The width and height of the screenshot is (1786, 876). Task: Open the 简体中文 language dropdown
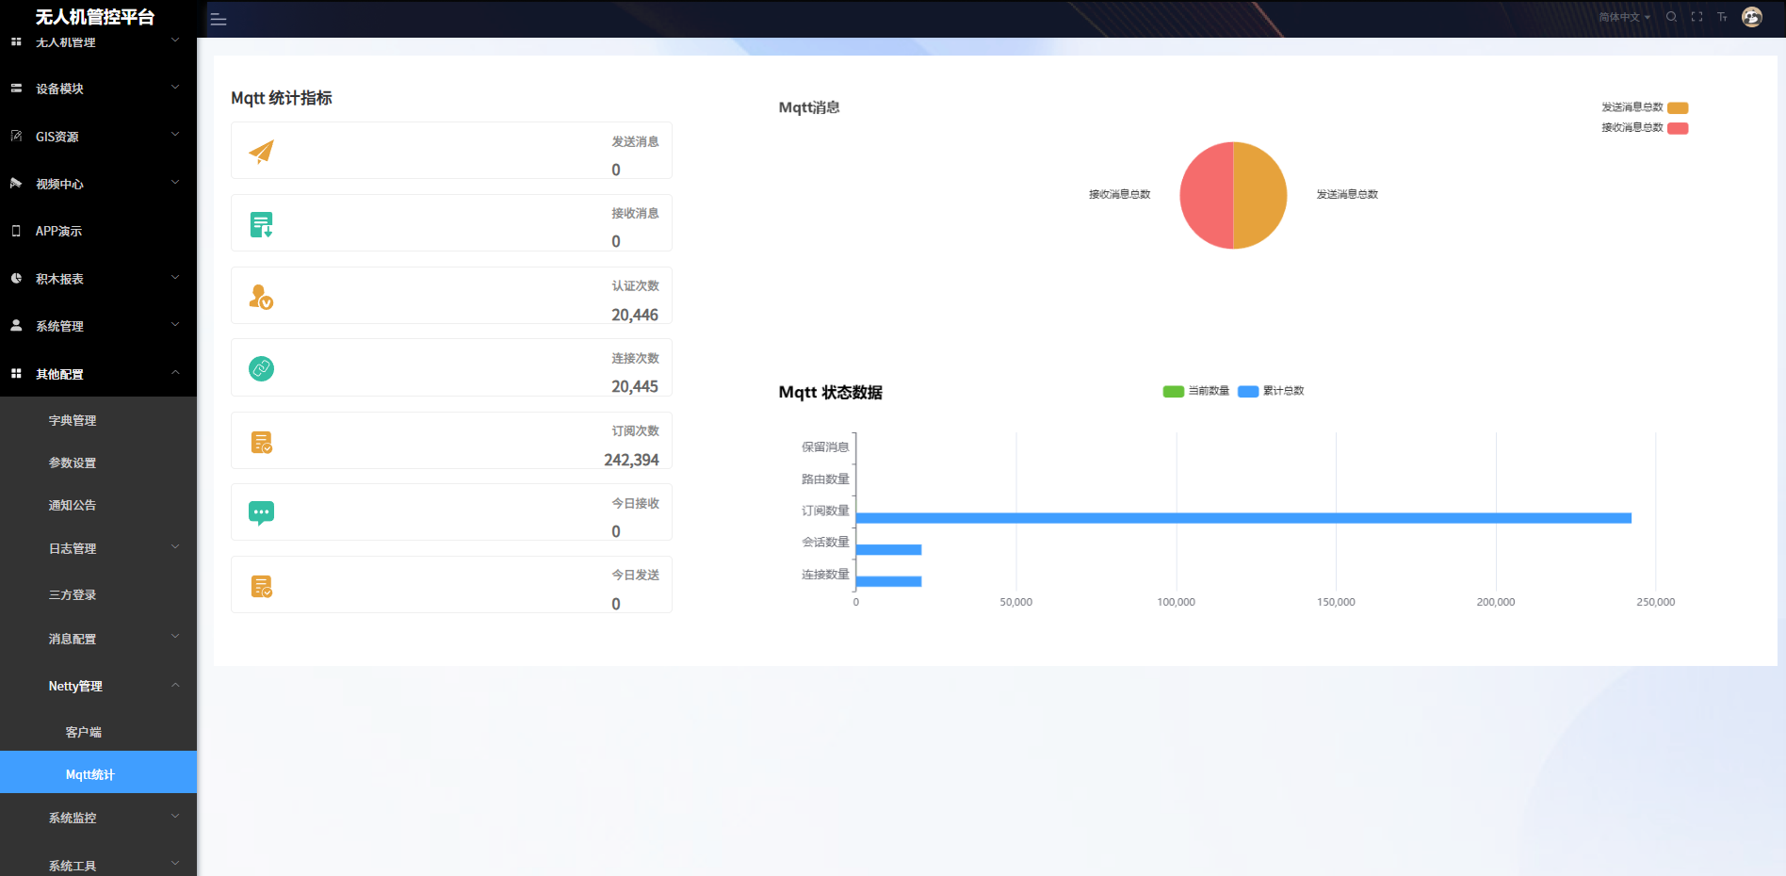pos(1624,17)
